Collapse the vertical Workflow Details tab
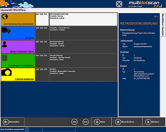 pyautogui.click(x=163, y=24)
